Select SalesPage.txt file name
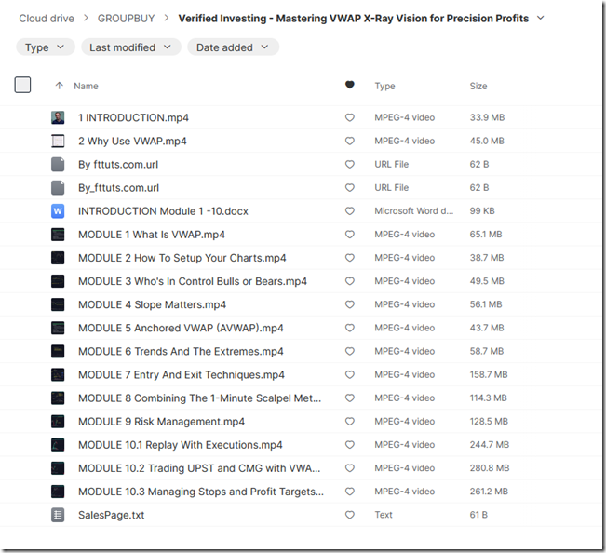Screen dimensions: 606x553 point(112,515)
